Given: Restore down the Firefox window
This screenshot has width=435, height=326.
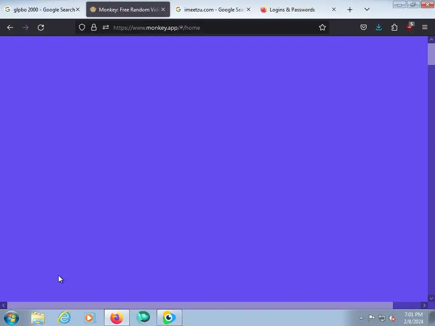Looking at the screenshot, I should pos(413,5).
